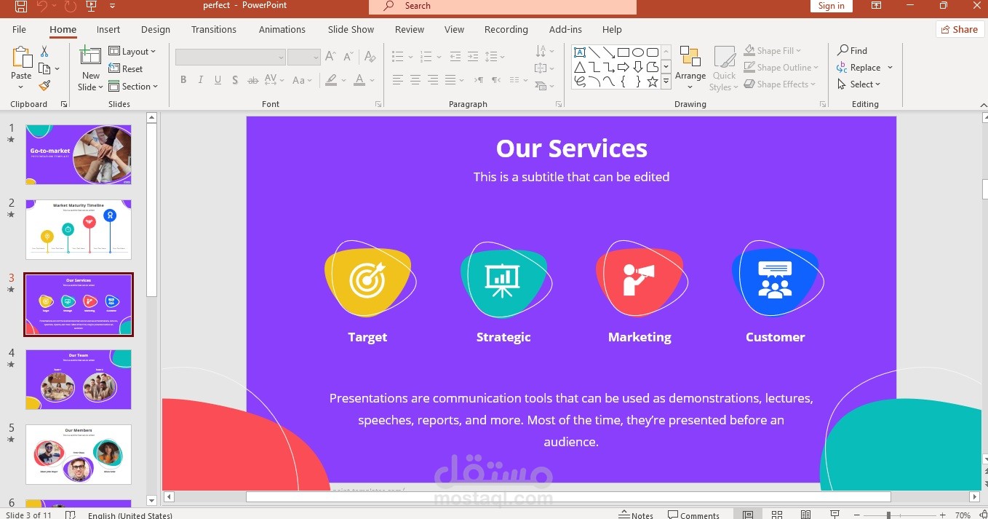Click the Quick Styles icon
This screenshot has height=519, width=988.
click(725, 58)
